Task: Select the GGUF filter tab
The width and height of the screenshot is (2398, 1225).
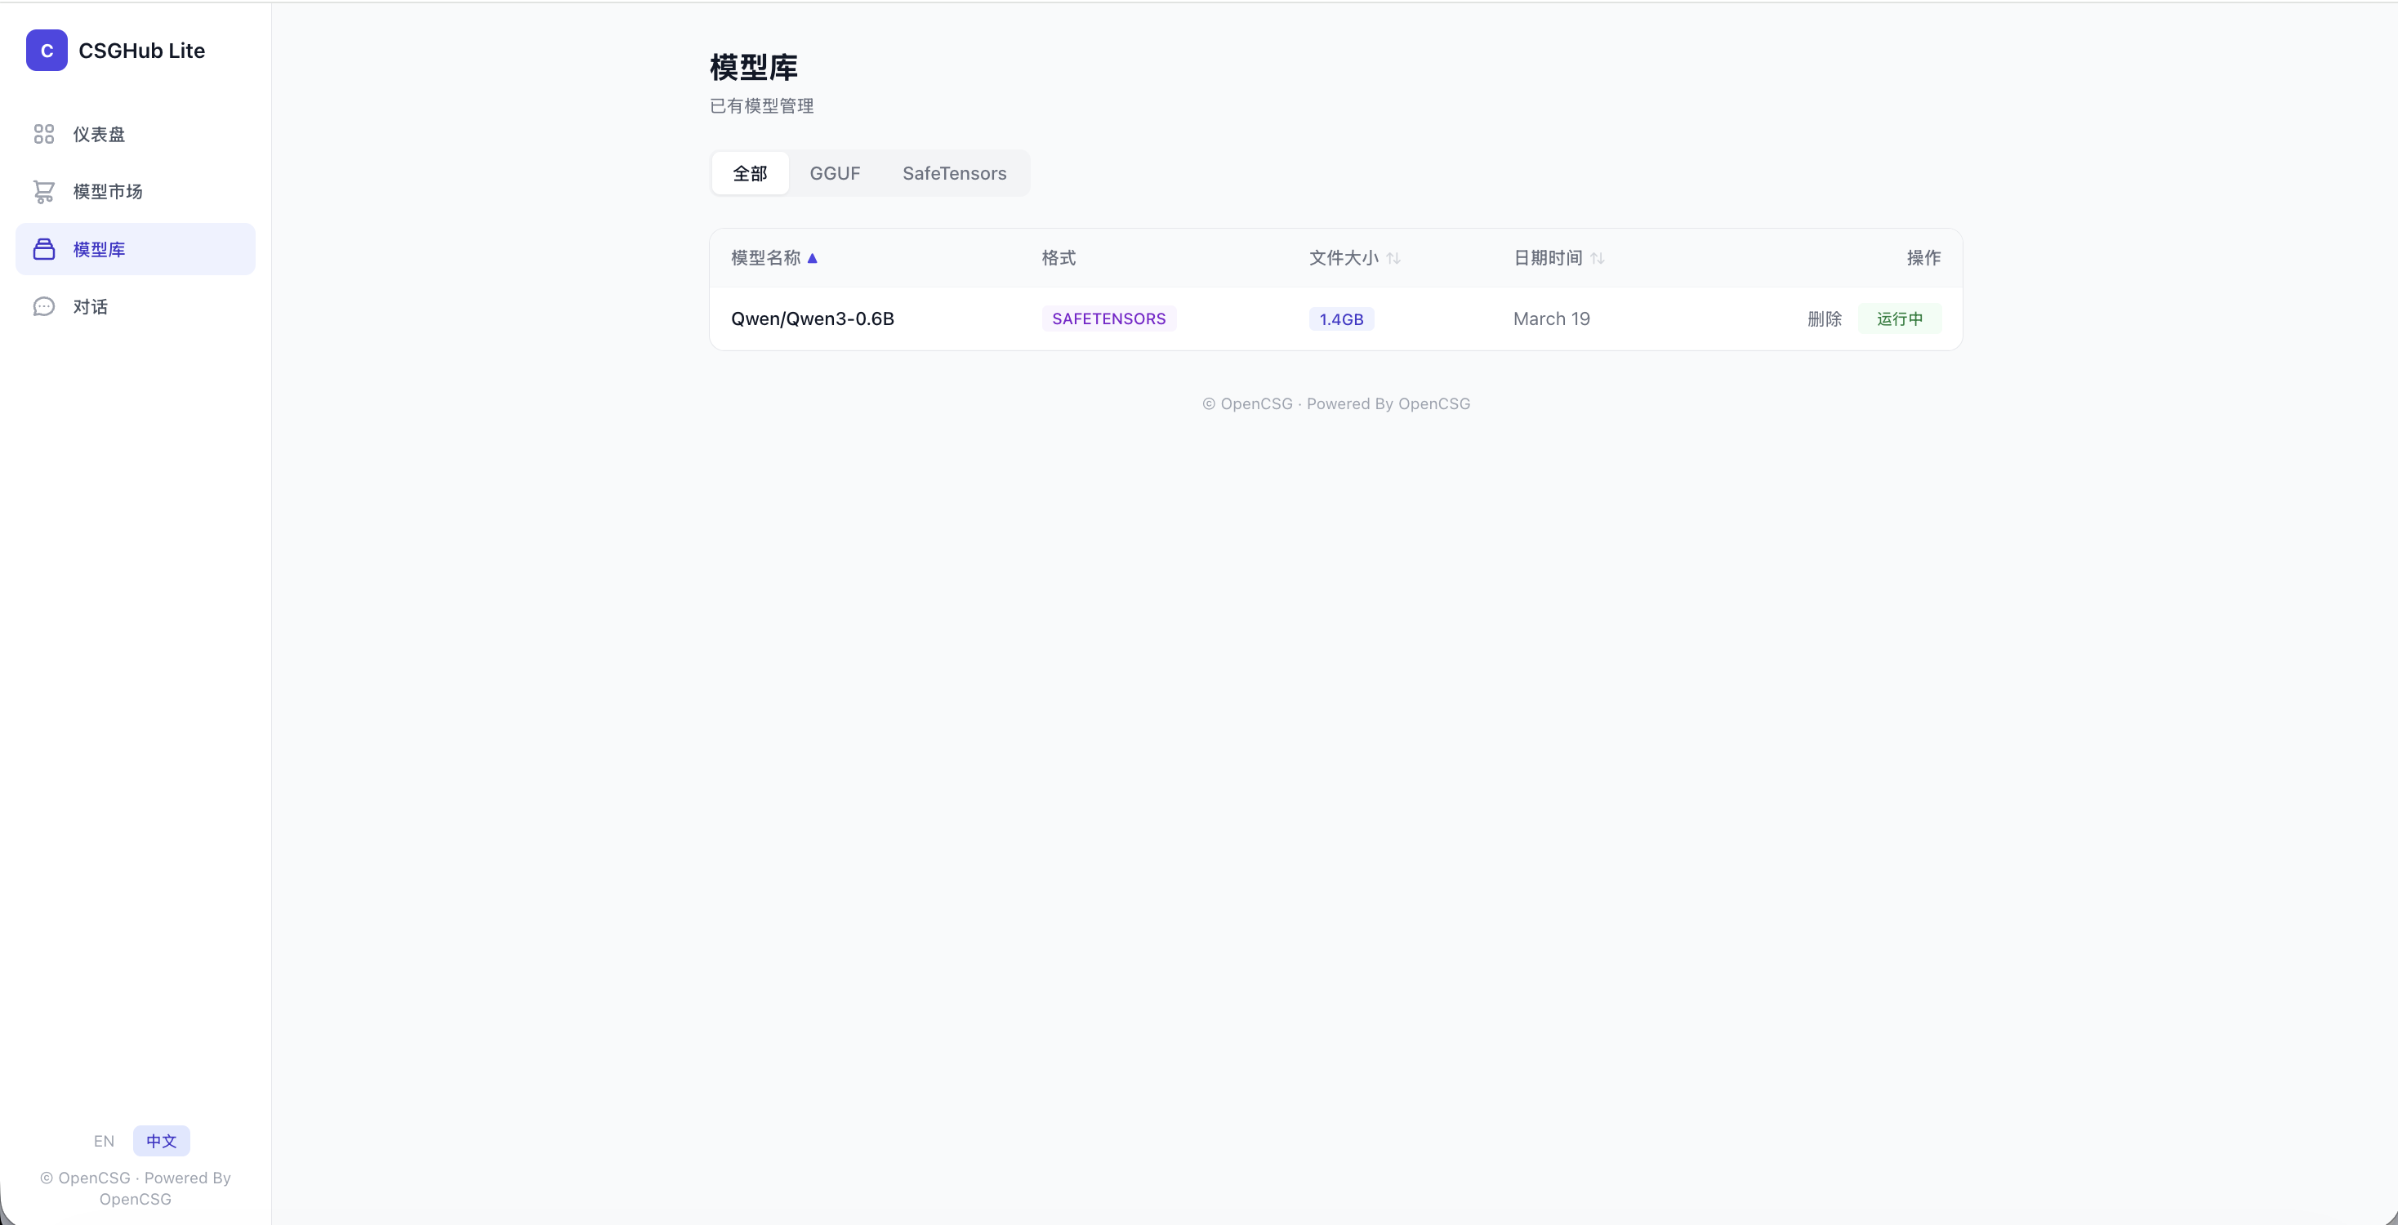Action: click(834, 173)
